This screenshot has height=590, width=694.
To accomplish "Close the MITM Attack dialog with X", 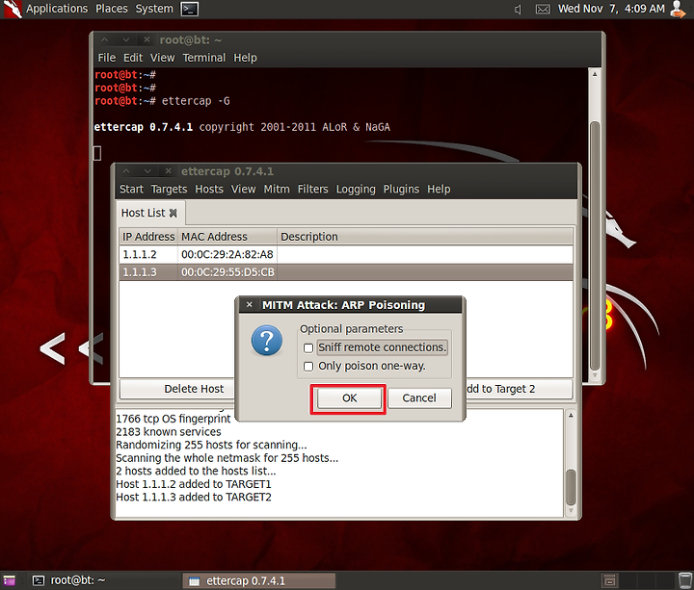I will pyautogui.click(x=250, y=304).
